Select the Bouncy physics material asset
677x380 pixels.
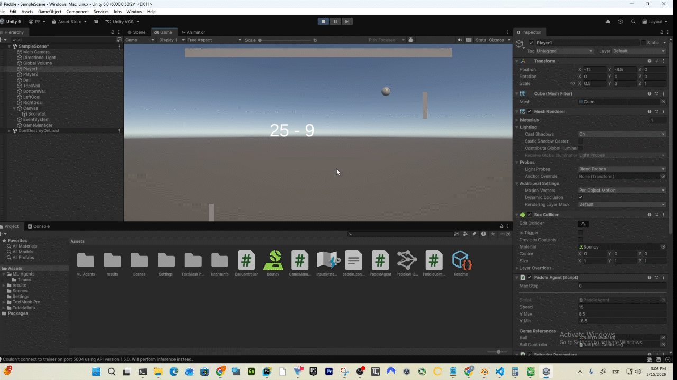click(273, 264)
